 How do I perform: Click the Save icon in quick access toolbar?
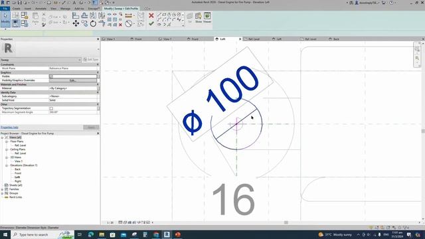[x=19, y=3]
